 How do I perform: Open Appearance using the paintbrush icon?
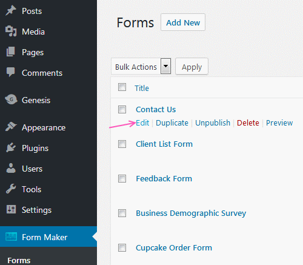[x=11, y=127]
